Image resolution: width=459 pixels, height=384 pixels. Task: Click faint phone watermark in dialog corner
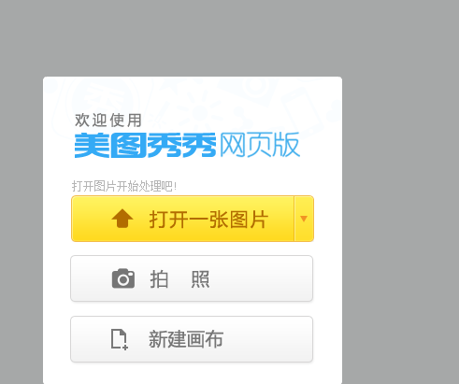point(304,109)
